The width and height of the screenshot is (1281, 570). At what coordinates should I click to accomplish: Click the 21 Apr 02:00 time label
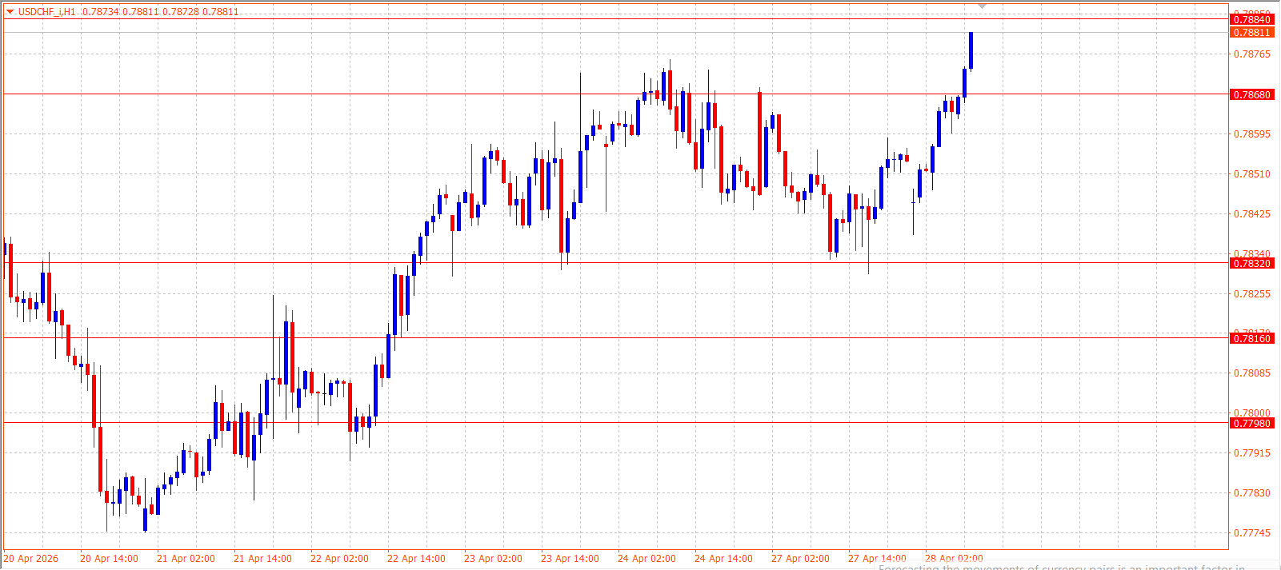(x=186, y=559)
